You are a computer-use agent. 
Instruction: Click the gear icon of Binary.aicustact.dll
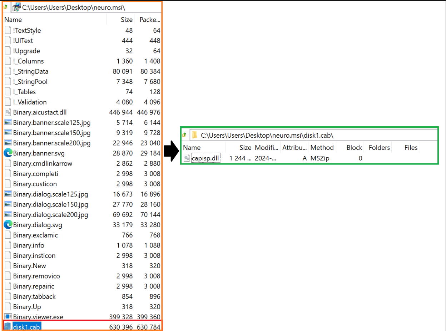click(x=8, y=112)
